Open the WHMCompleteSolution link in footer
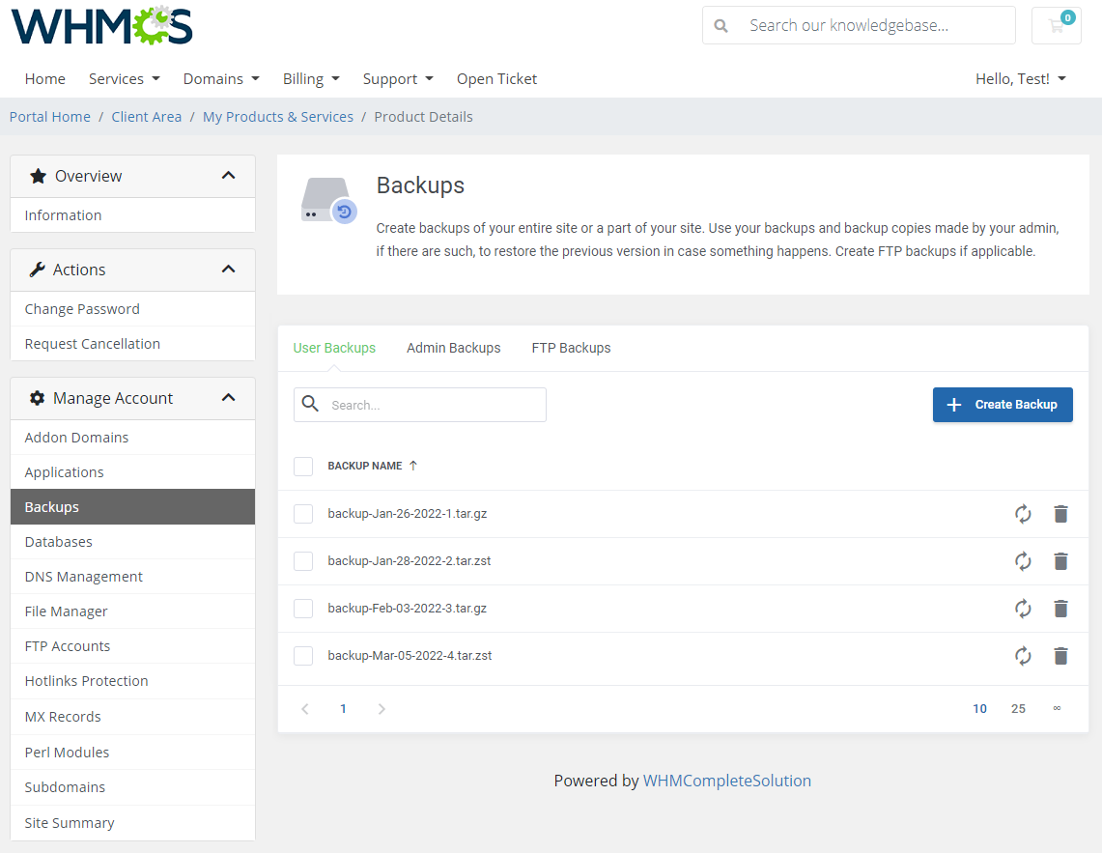1102x853 pixels. coord(727,781)
